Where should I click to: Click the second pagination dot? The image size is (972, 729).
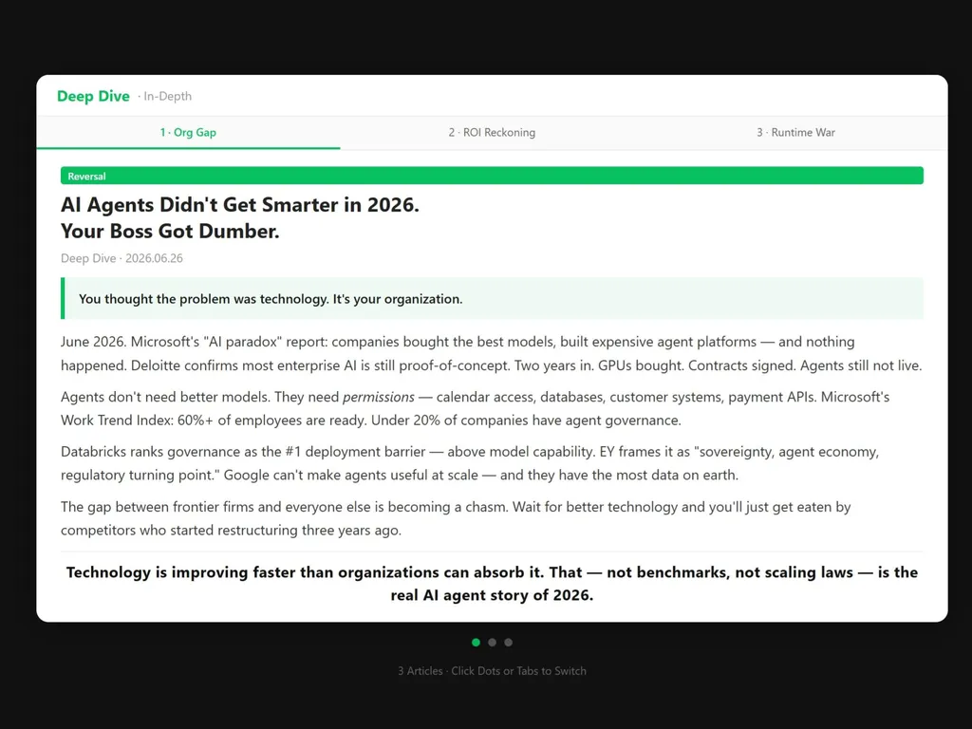pos(493,643)
